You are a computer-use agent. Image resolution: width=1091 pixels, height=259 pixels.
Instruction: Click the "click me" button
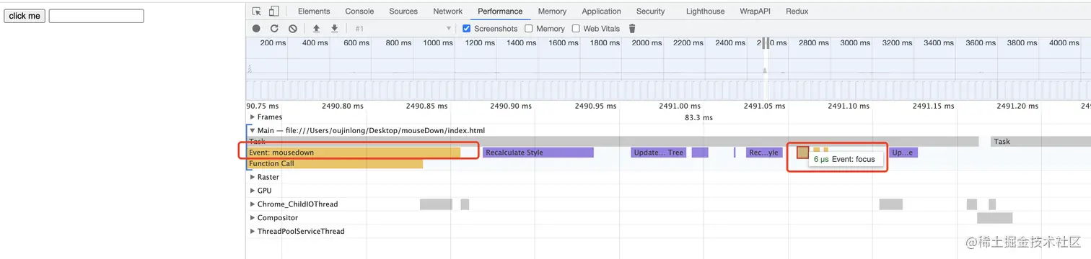[25, 16]
